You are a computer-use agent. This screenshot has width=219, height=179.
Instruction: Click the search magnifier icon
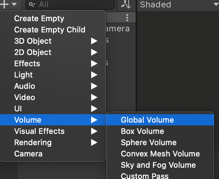pyautogui.click(x=32, y=5)
